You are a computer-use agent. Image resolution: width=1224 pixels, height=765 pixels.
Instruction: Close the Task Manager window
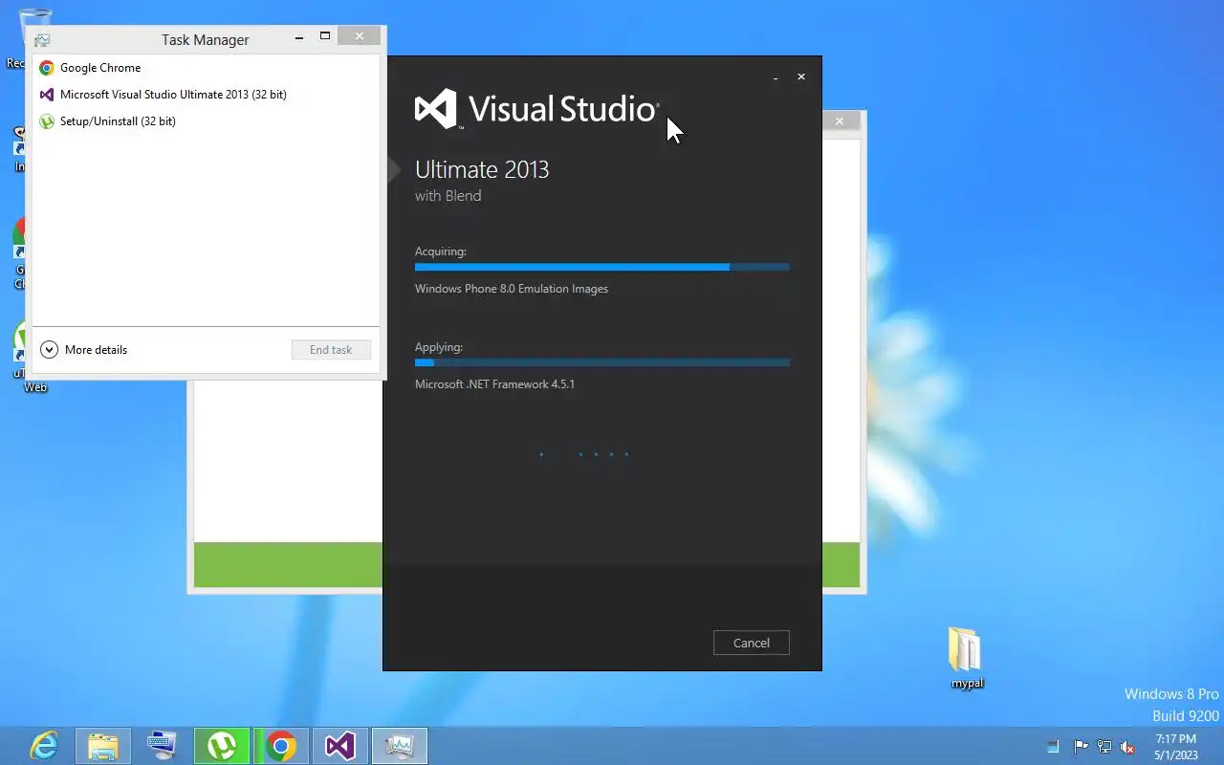coord(360,36)
